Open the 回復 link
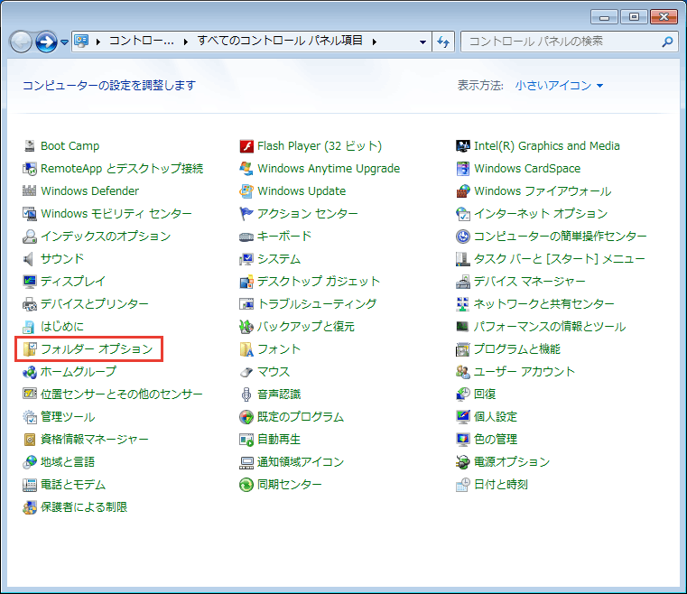The width and height of the screenshot is (687, 594). tap(485, 394)
